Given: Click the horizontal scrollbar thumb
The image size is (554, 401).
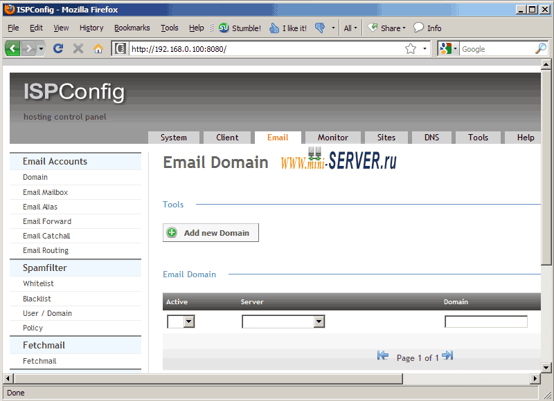Looking at the screenshot, I should click(x=208, y=379).
